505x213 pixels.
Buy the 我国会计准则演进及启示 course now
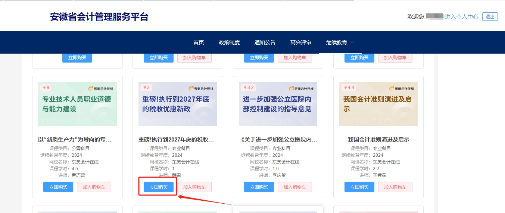[x=359, y=187]
